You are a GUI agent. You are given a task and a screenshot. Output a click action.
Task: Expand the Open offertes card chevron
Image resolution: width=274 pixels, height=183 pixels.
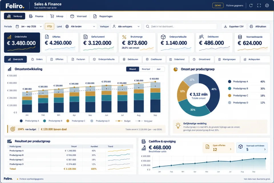231,149
